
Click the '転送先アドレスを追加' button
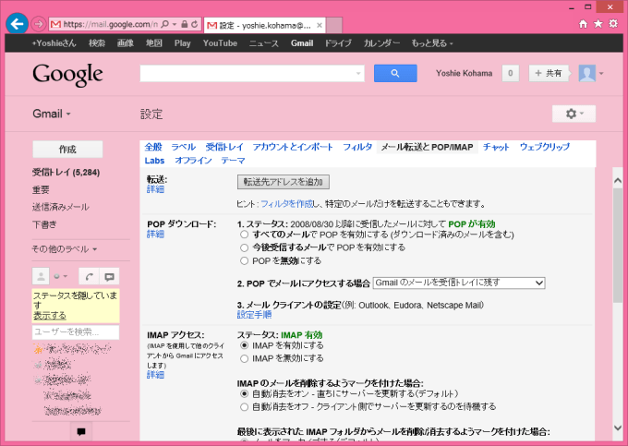tap(283, 183)
